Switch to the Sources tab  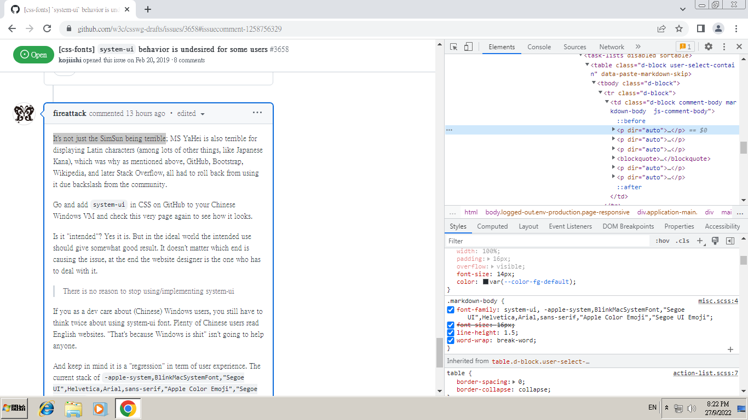[575, 47]
